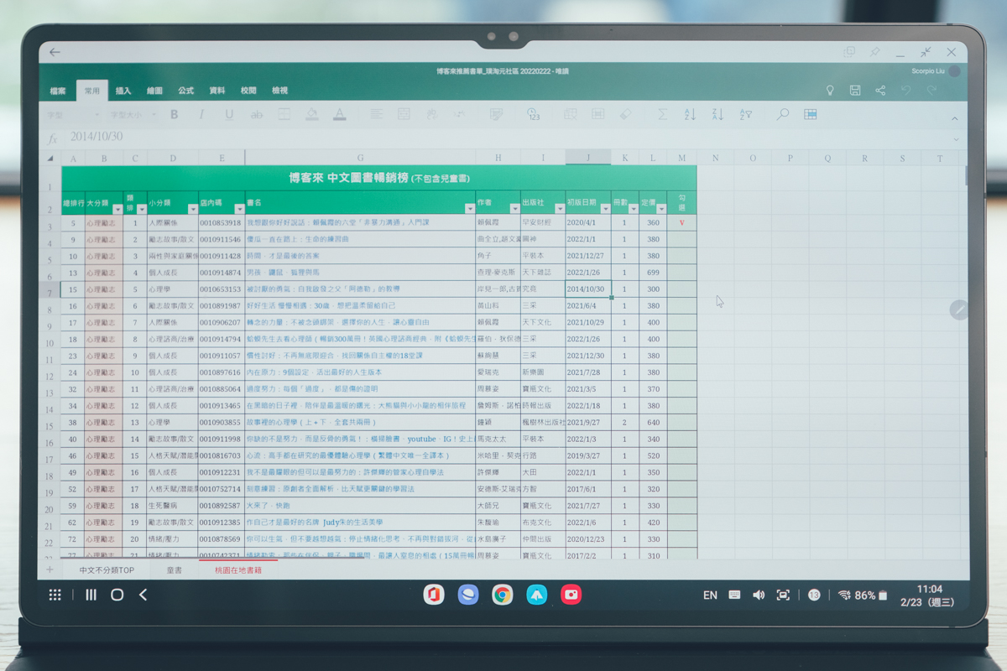Open the text alignment tool
Image resolution: width=1007 pixels, height=671 pixels.
[x=376, y=114]
